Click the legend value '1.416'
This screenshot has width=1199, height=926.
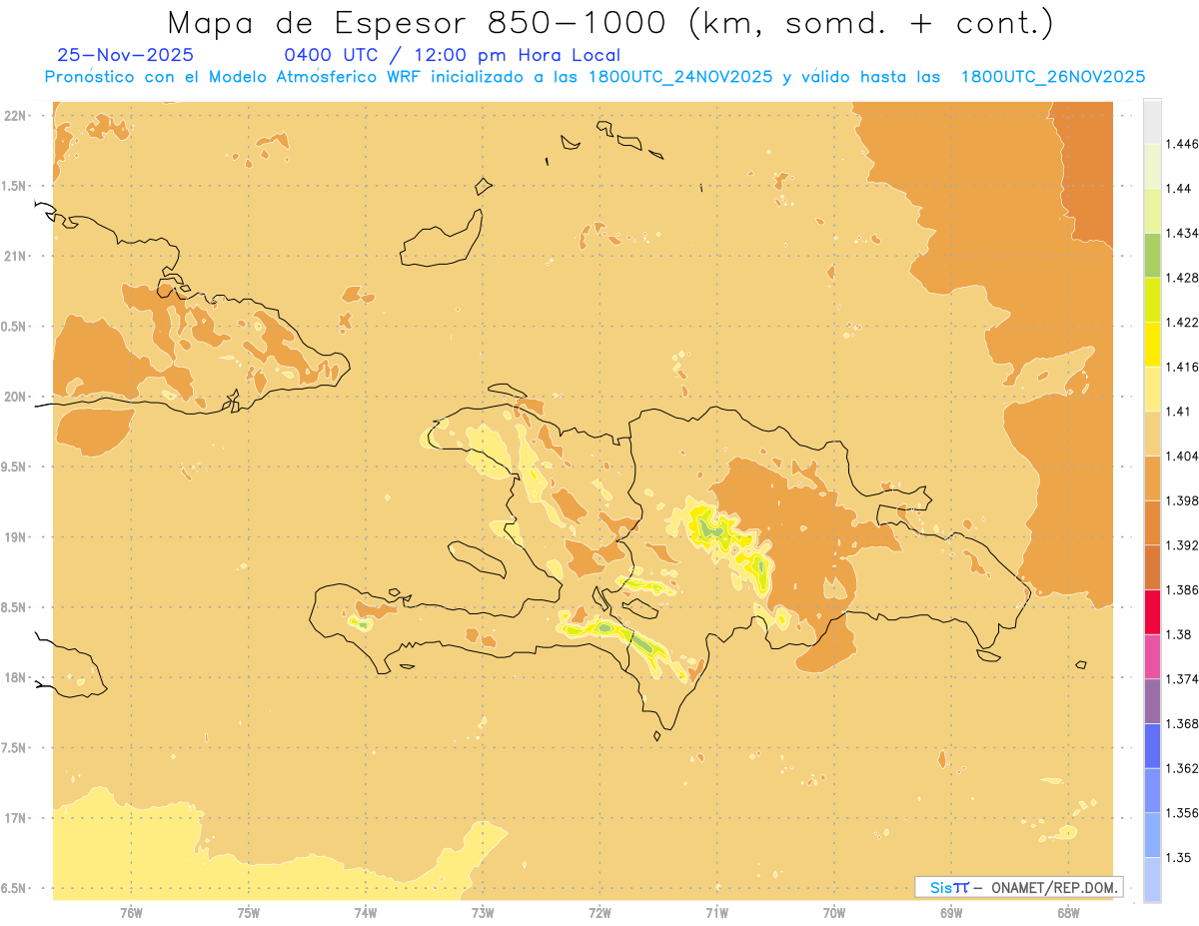[1183, 367]
